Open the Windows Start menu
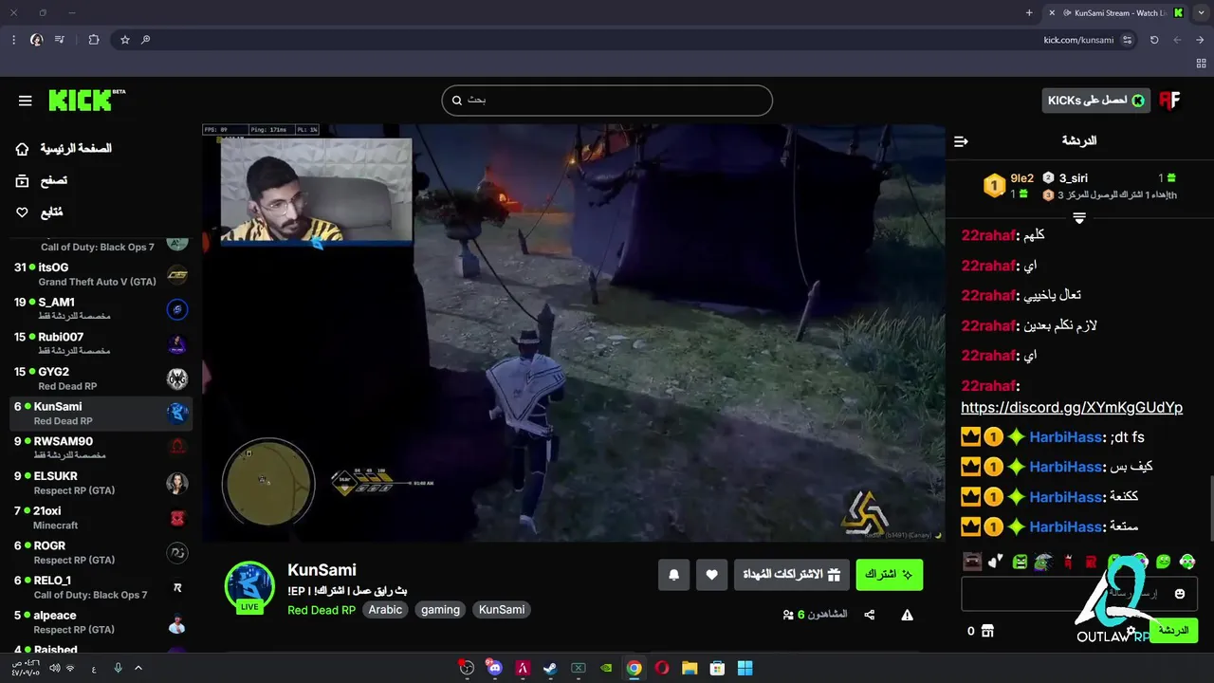 click(x=745, y=668)
